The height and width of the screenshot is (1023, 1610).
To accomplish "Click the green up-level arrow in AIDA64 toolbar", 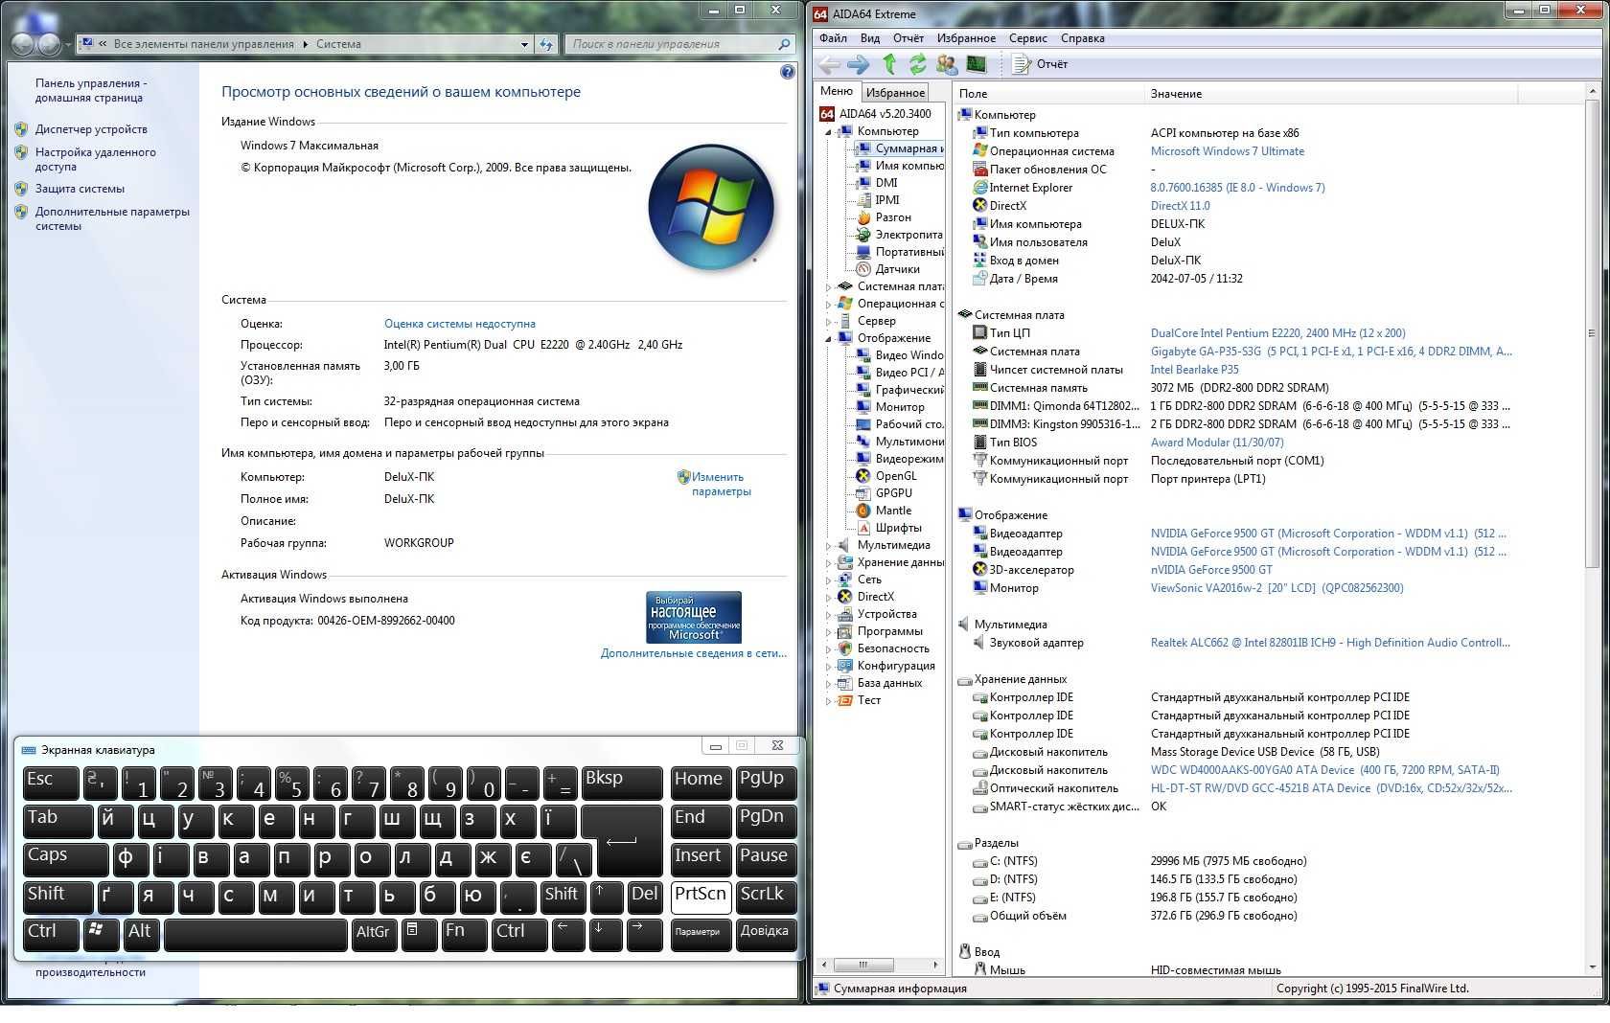I will click(x=889, y=64).
